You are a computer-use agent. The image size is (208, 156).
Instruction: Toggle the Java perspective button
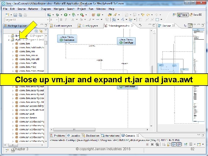pos(183,15)
